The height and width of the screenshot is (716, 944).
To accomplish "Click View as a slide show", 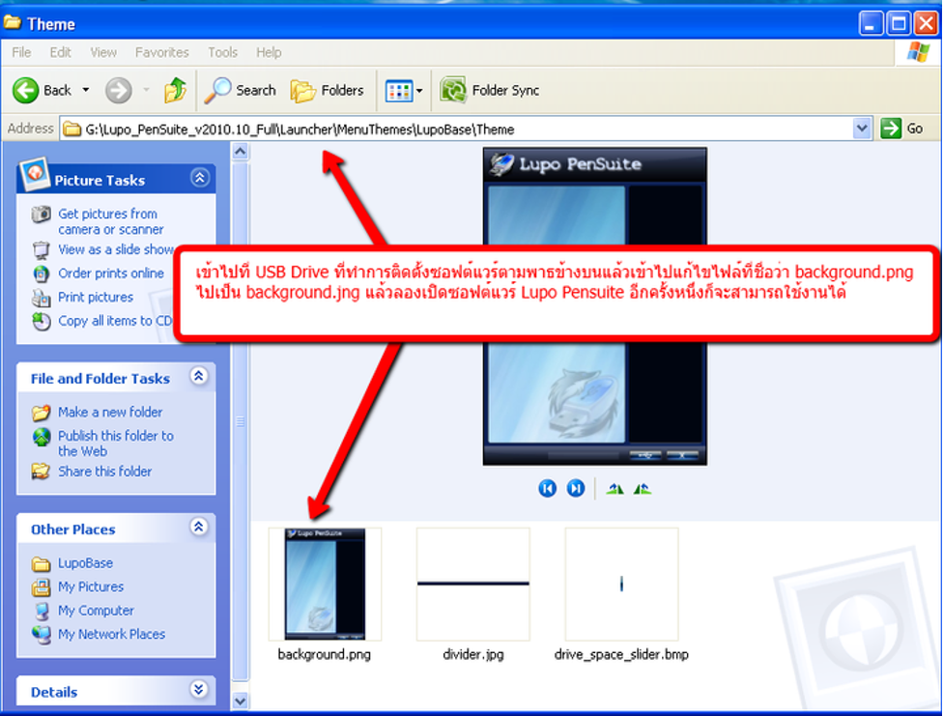I will pyautogui.click(x=116, y=249).
